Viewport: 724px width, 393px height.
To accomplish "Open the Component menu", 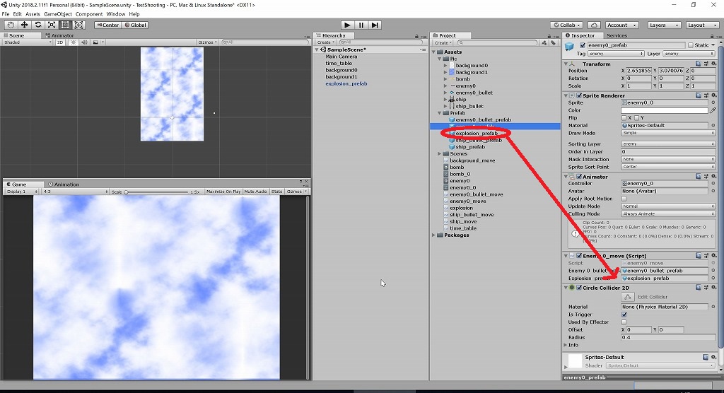I will 89,14.
